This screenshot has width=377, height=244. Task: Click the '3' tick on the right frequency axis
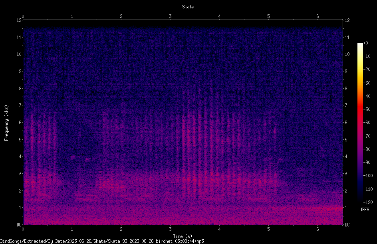pyautogui.click(x=346, y=174)
